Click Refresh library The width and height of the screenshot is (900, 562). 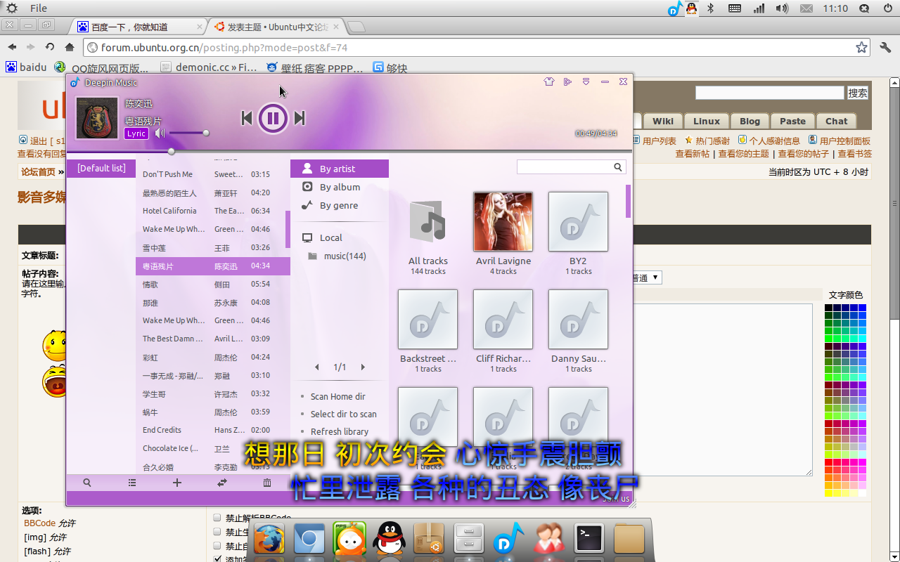point(340,431)
